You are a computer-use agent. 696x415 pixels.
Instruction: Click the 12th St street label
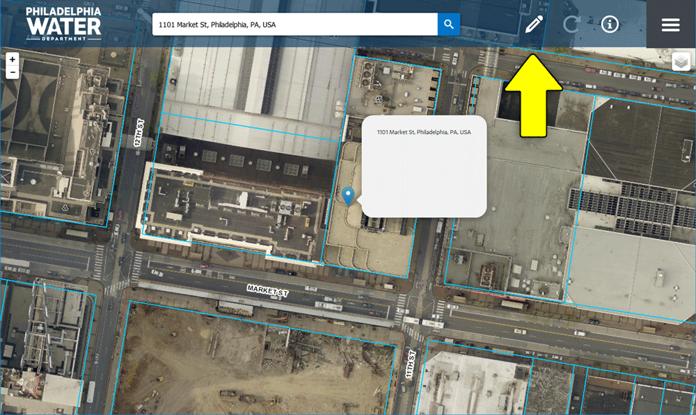click(x=139, y=132)
